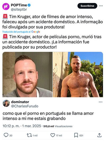The image size is (106, 141).
Task: Click the reply speech bubble icon
Action: 6,135
